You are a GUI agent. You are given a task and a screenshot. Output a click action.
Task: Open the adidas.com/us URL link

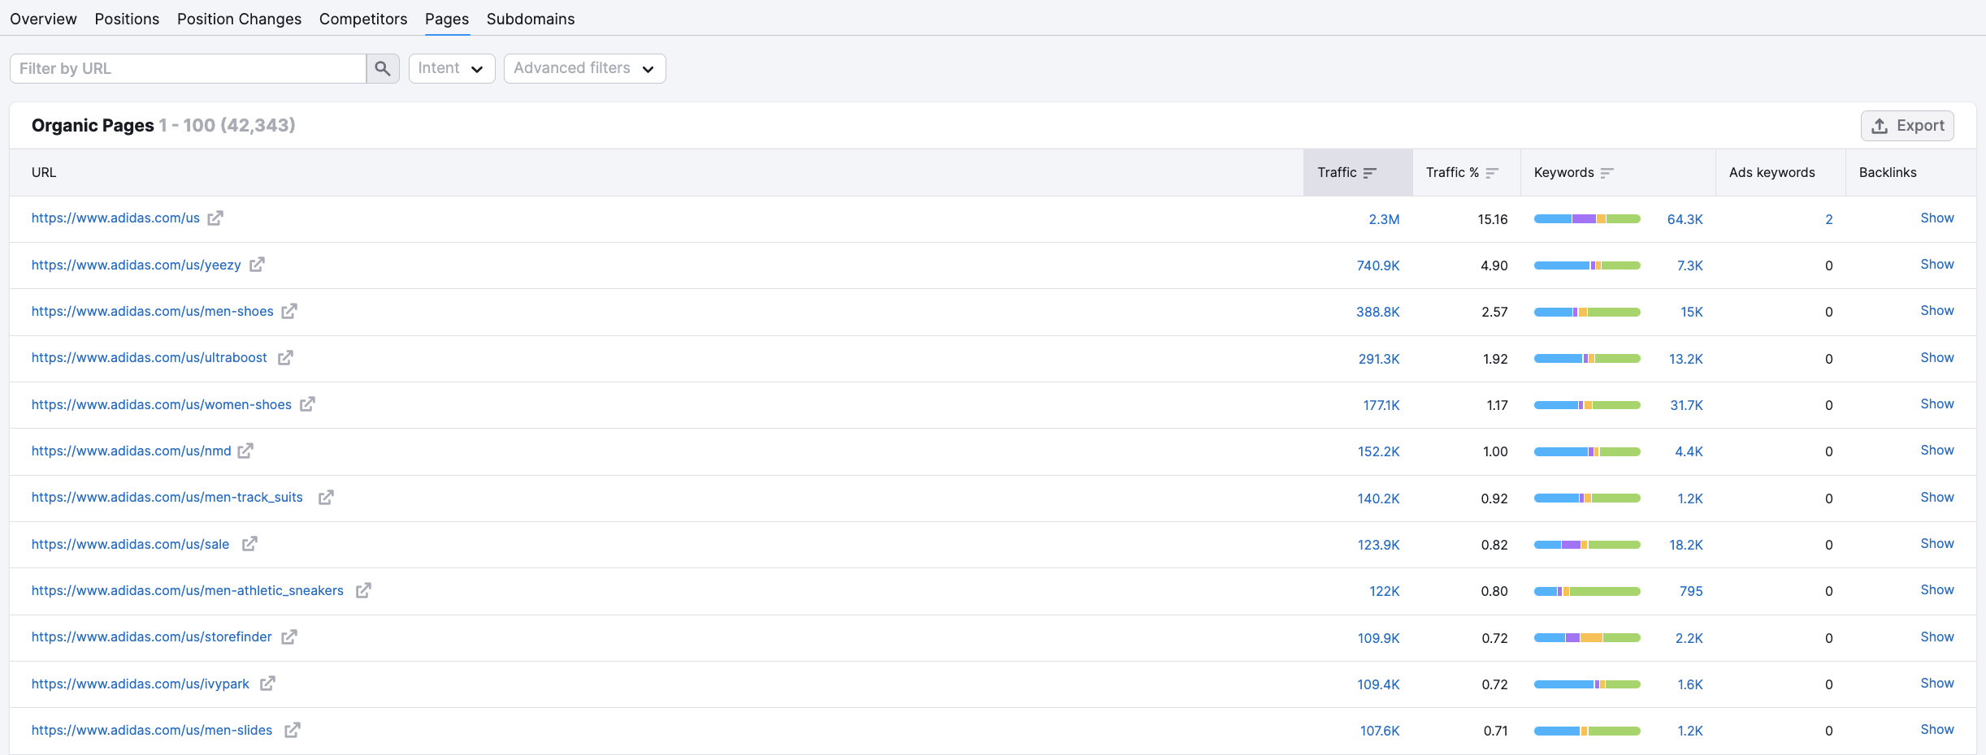[115, 218]
